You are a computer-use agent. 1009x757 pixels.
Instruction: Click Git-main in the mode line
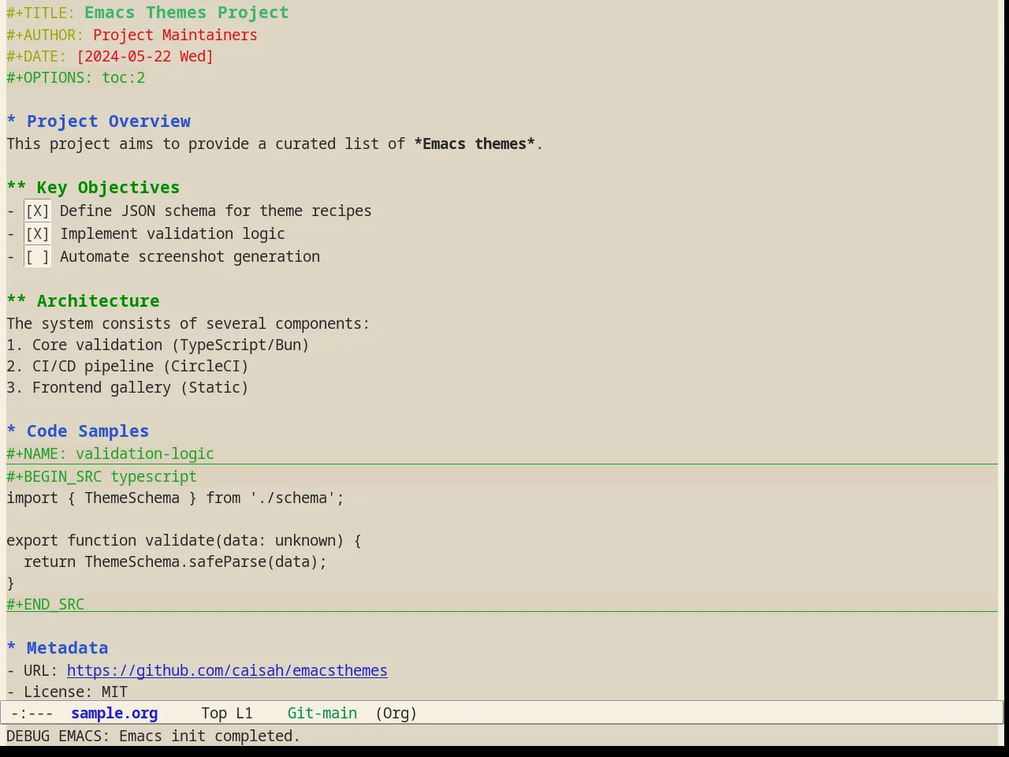(x=322, y=714)
